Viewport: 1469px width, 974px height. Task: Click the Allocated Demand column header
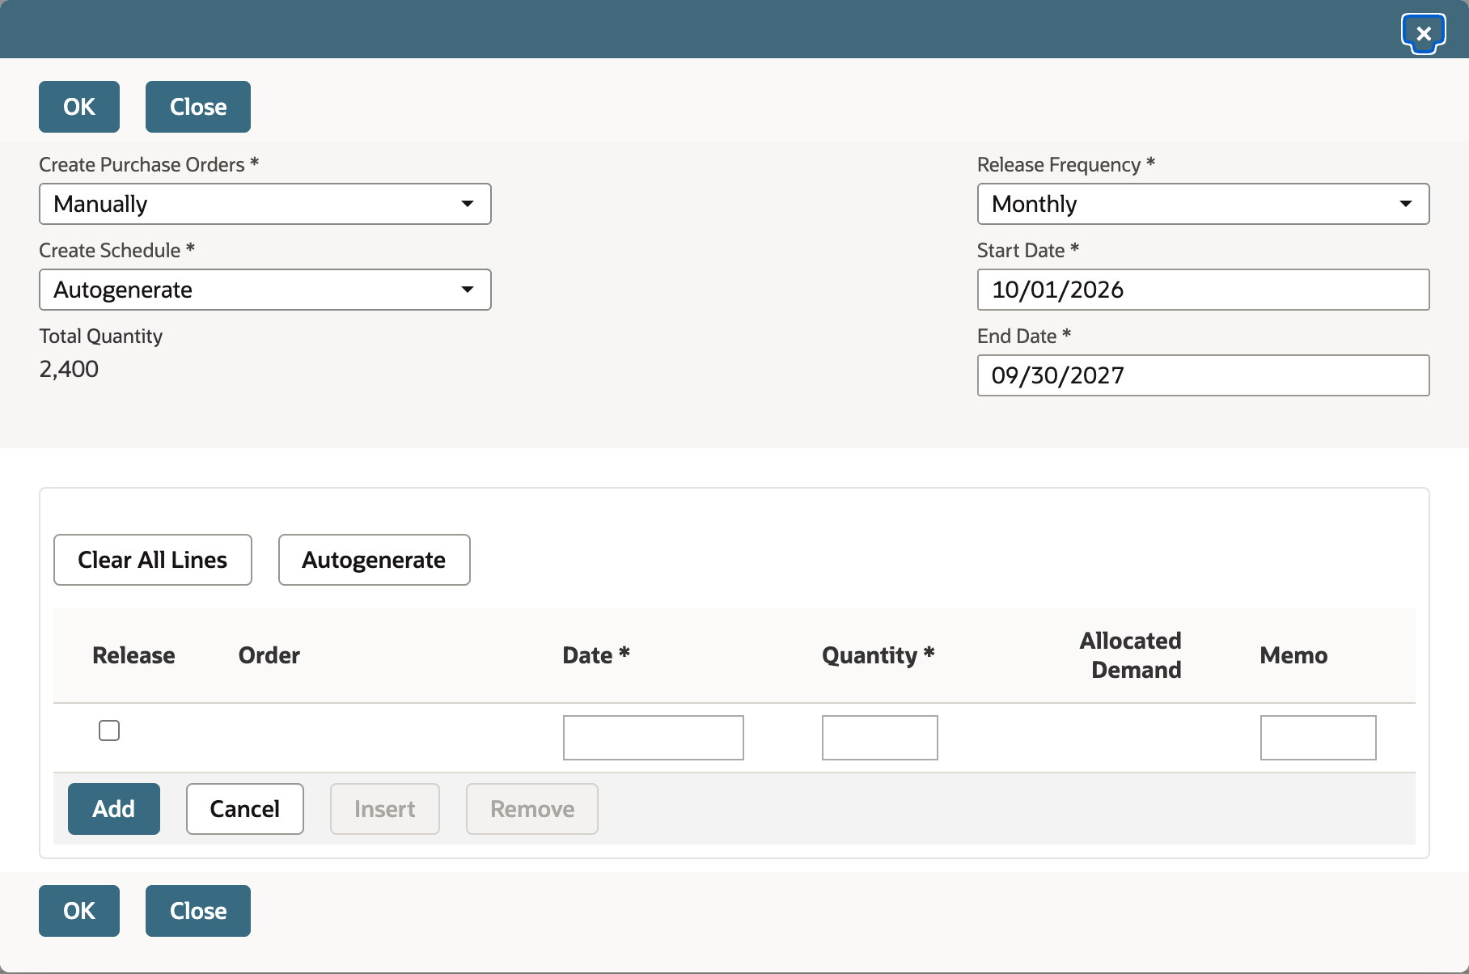coord(1131,655)
